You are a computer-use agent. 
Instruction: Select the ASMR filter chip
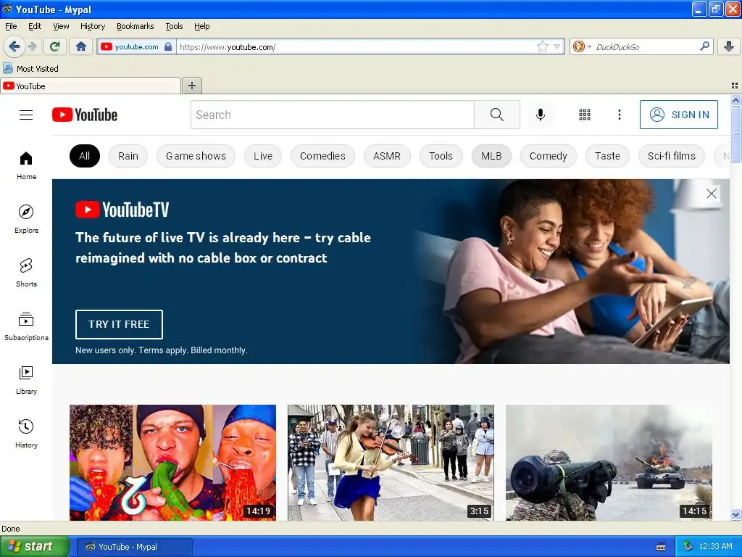387,156
